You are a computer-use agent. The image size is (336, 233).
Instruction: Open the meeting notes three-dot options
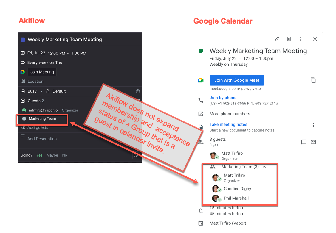click(x=313, y=125)
